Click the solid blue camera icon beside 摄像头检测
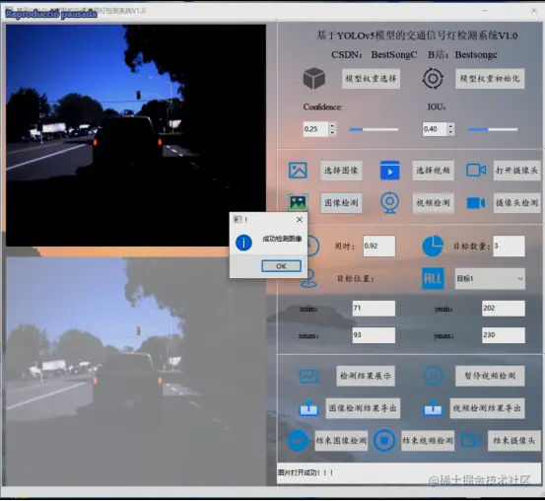Image resolution: width=545 pixels, height=501 pixels. 476,203
